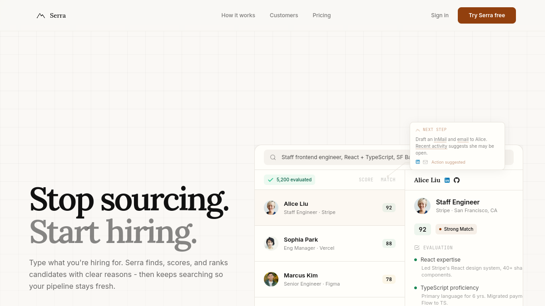Open Alice Liu's GitHub icon
Viewport: 545px width, 306px height.
[456, 180]
